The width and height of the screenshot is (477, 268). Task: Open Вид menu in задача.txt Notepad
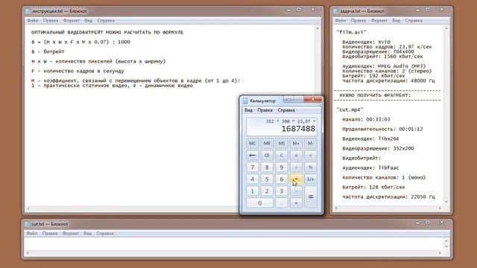click(396, 21)
